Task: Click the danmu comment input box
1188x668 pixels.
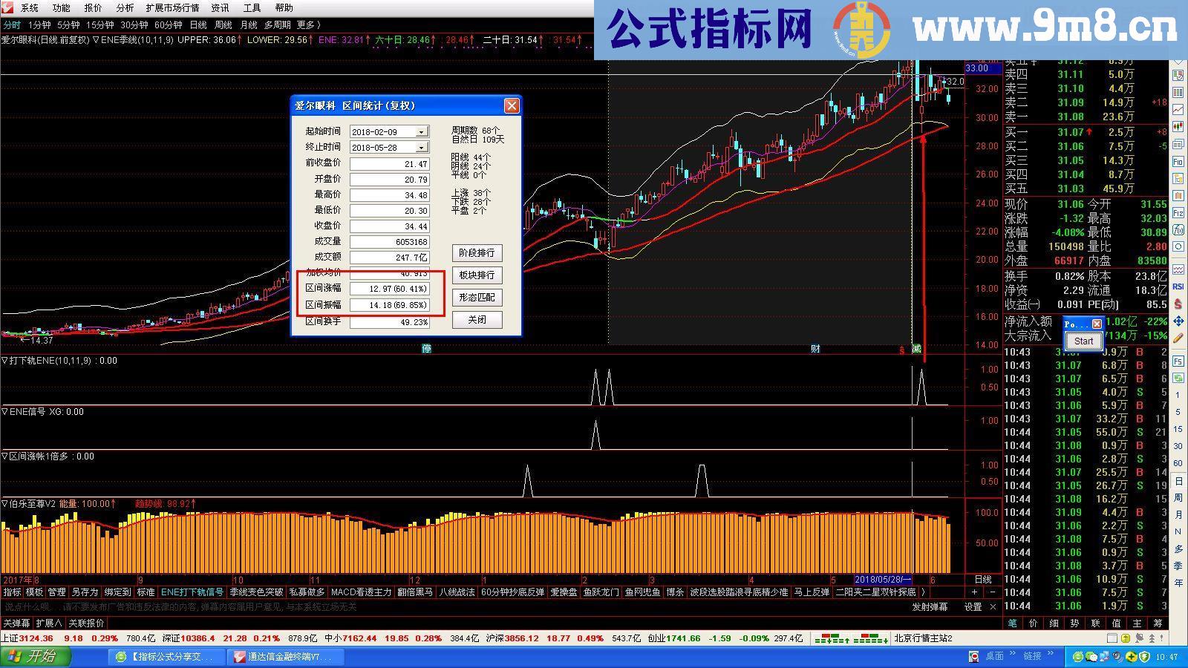Action: [x=453, y=606]
